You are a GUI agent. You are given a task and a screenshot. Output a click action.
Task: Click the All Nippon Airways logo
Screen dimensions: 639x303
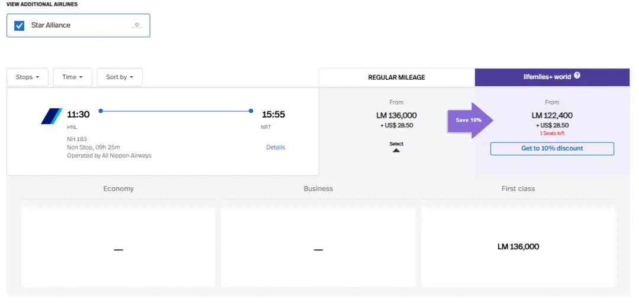click(x=51, y=116)
